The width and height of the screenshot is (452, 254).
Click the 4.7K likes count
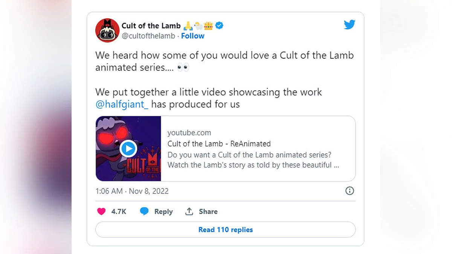click(119, 211)
